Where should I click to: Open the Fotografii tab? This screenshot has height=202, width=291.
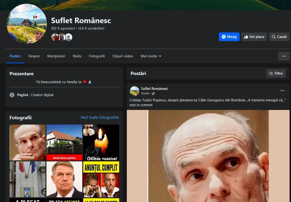click(x=97, y=56)
